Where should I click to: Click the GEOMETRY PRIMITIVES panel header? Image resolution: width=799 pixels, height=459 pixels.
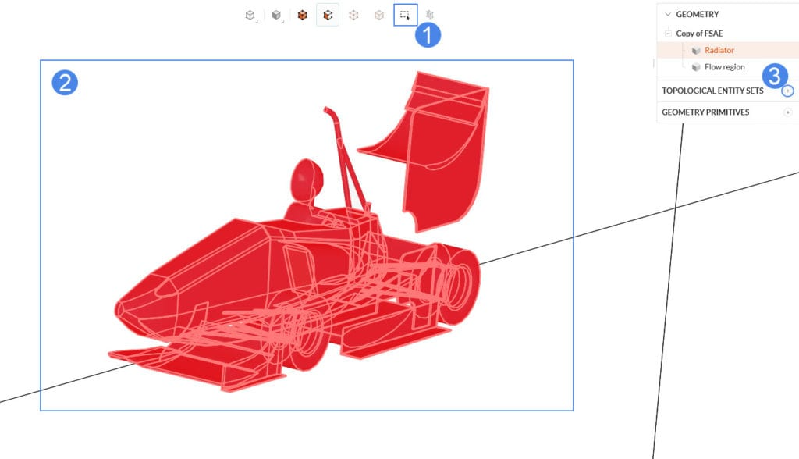coord(705,112)
